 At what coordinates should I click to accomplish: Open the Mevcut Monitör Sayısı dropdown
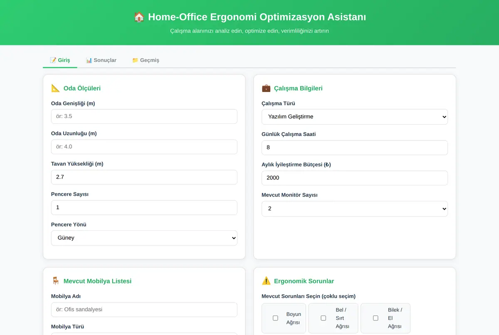[355, 209]
